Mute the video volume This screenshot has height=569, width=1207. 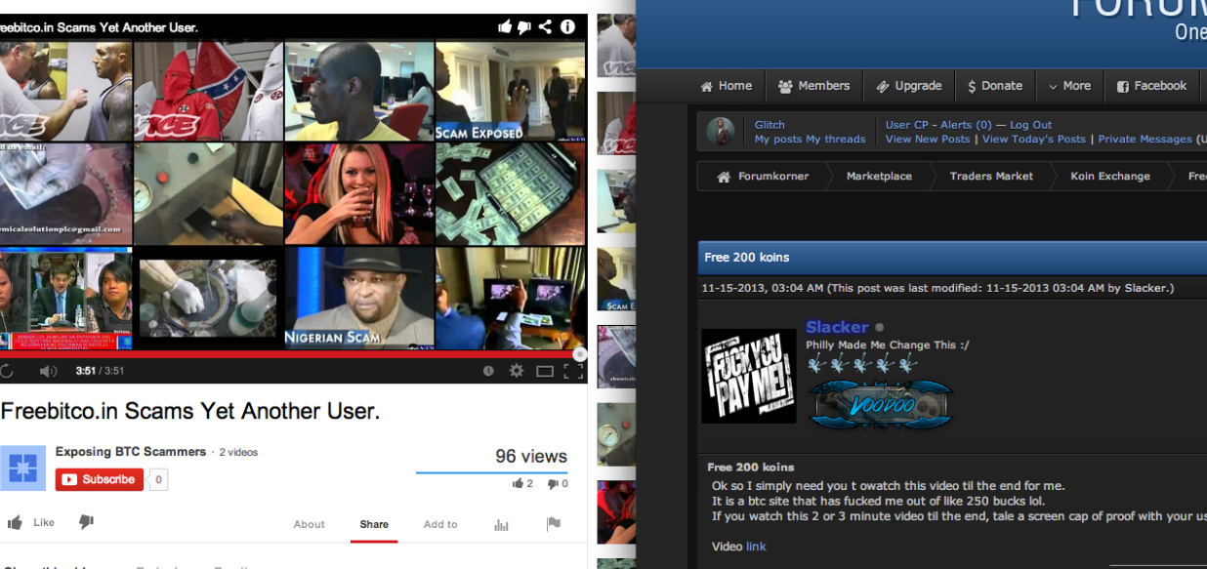click(48, 371)
